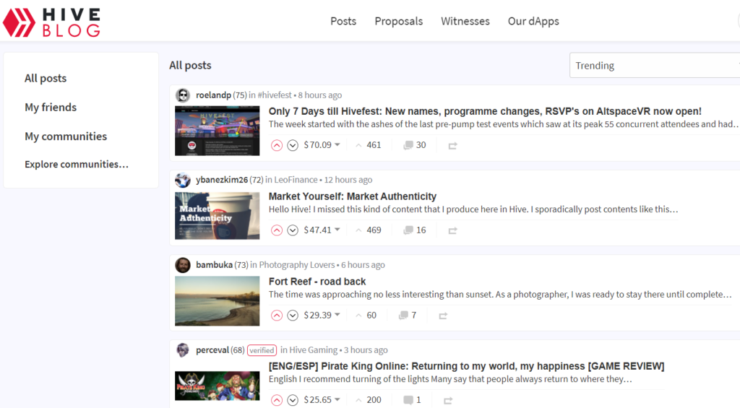Open perceval's avatar profile picture
This screenshot has width=740, height=408.
(183, 350)
